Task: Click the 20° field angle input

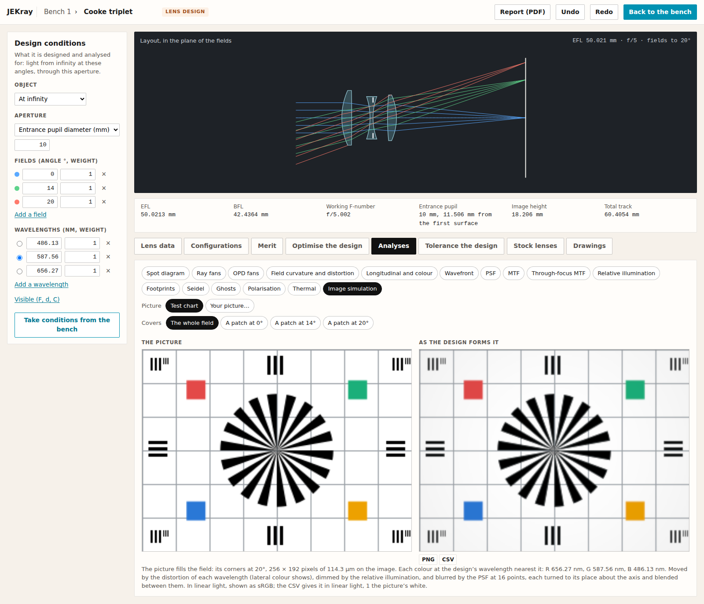Action: point(40,202)
